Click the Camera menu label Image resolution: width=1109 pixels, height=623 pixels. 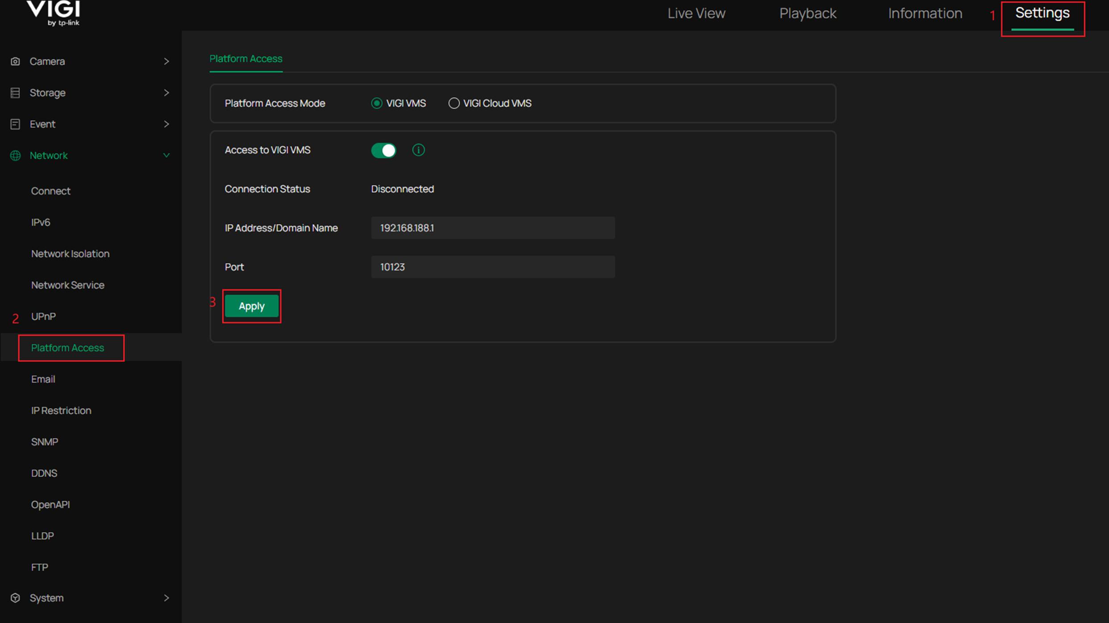47,62
